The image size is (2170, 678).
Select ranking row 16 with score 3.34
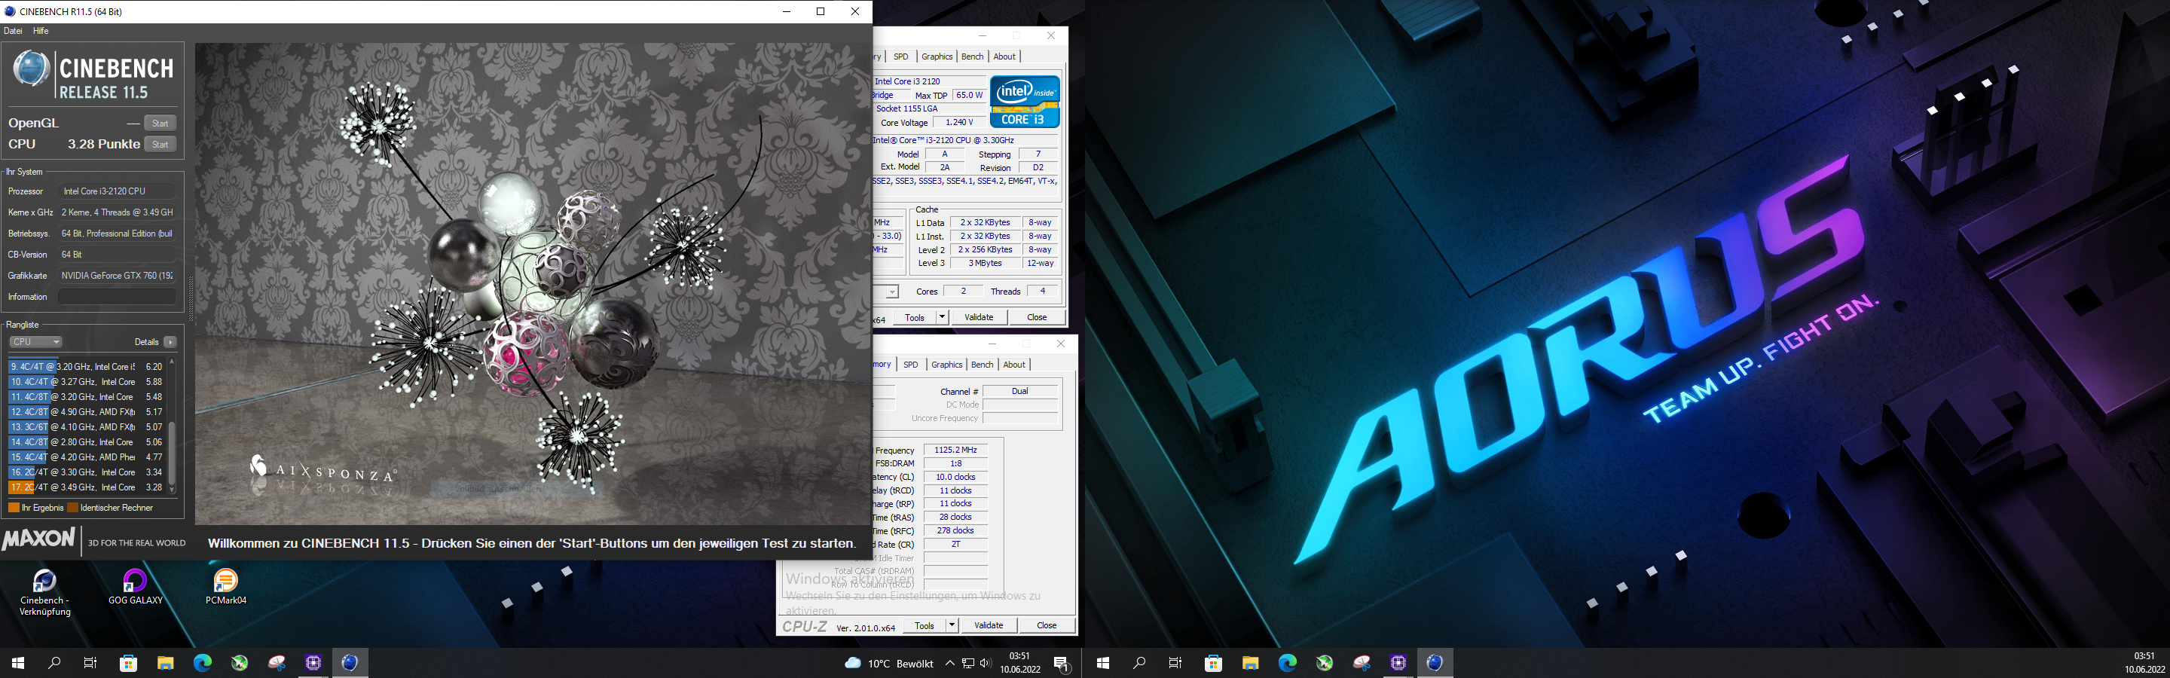point(86,472)
